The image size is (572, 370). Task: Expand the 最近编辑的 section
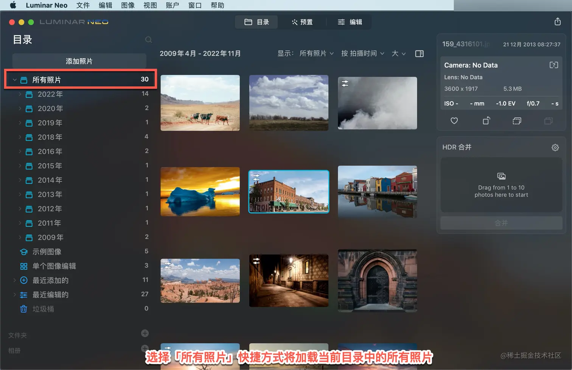tap(15, 295)
